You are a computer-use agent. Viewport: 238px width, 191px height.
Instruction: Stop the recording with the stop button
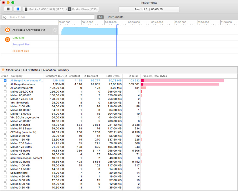(8, 9)
